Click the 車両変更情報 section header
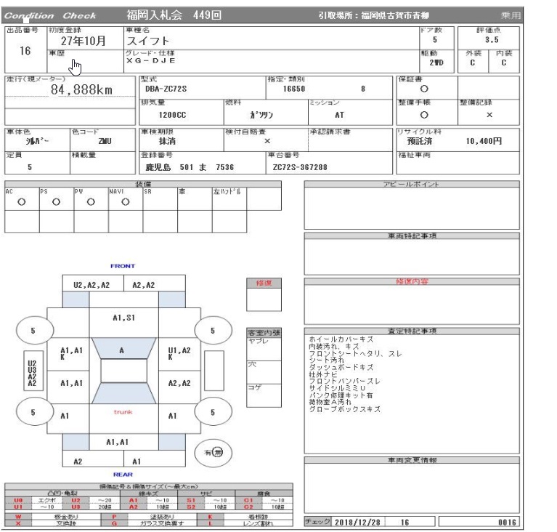Image resolution: width=557 pixels, height=532 pixels. pos(411,460)
